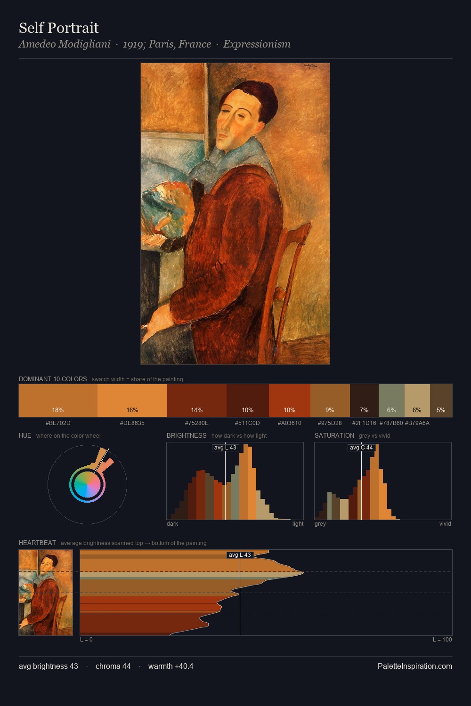Click the 5% dark olive-brown swatch
The width and height of the screenshot is (471, 706).
[x=441, y=401]
